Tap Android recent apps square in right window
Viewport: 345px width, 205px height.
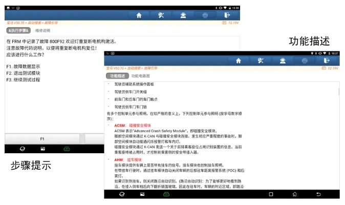271,194
